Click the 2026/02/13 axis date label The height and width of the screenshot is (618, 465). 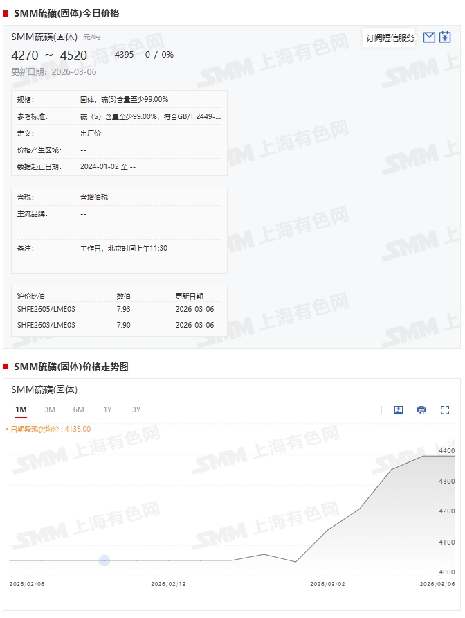pos(168,584)
